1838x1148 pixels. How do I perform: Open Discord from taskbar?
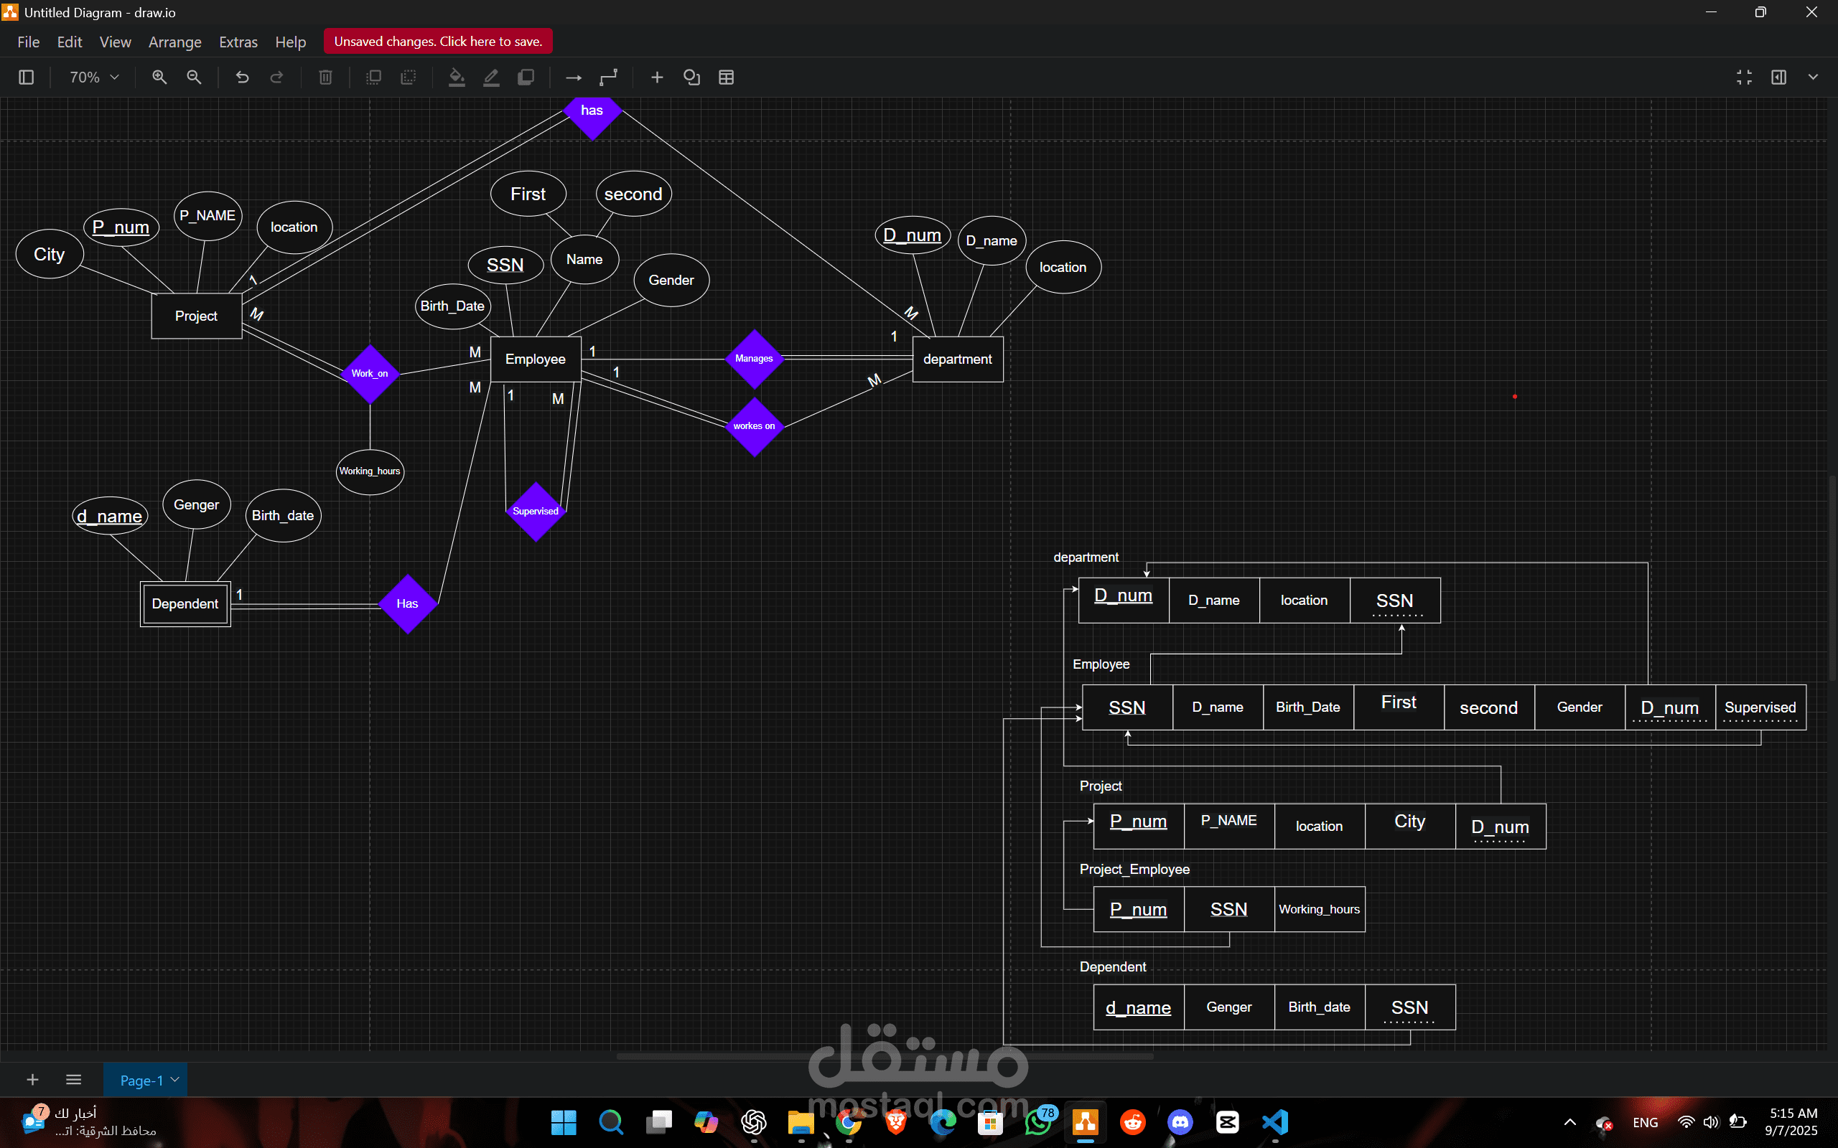tap(1180, 1122)
